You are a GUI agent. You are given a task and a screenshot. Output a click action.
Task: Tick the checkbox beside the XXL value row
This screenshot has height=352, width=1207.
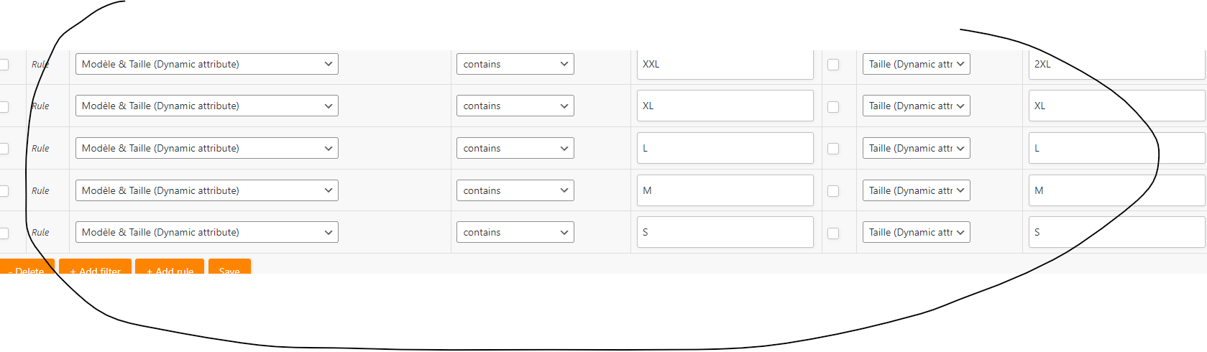(x=833, y=65)
